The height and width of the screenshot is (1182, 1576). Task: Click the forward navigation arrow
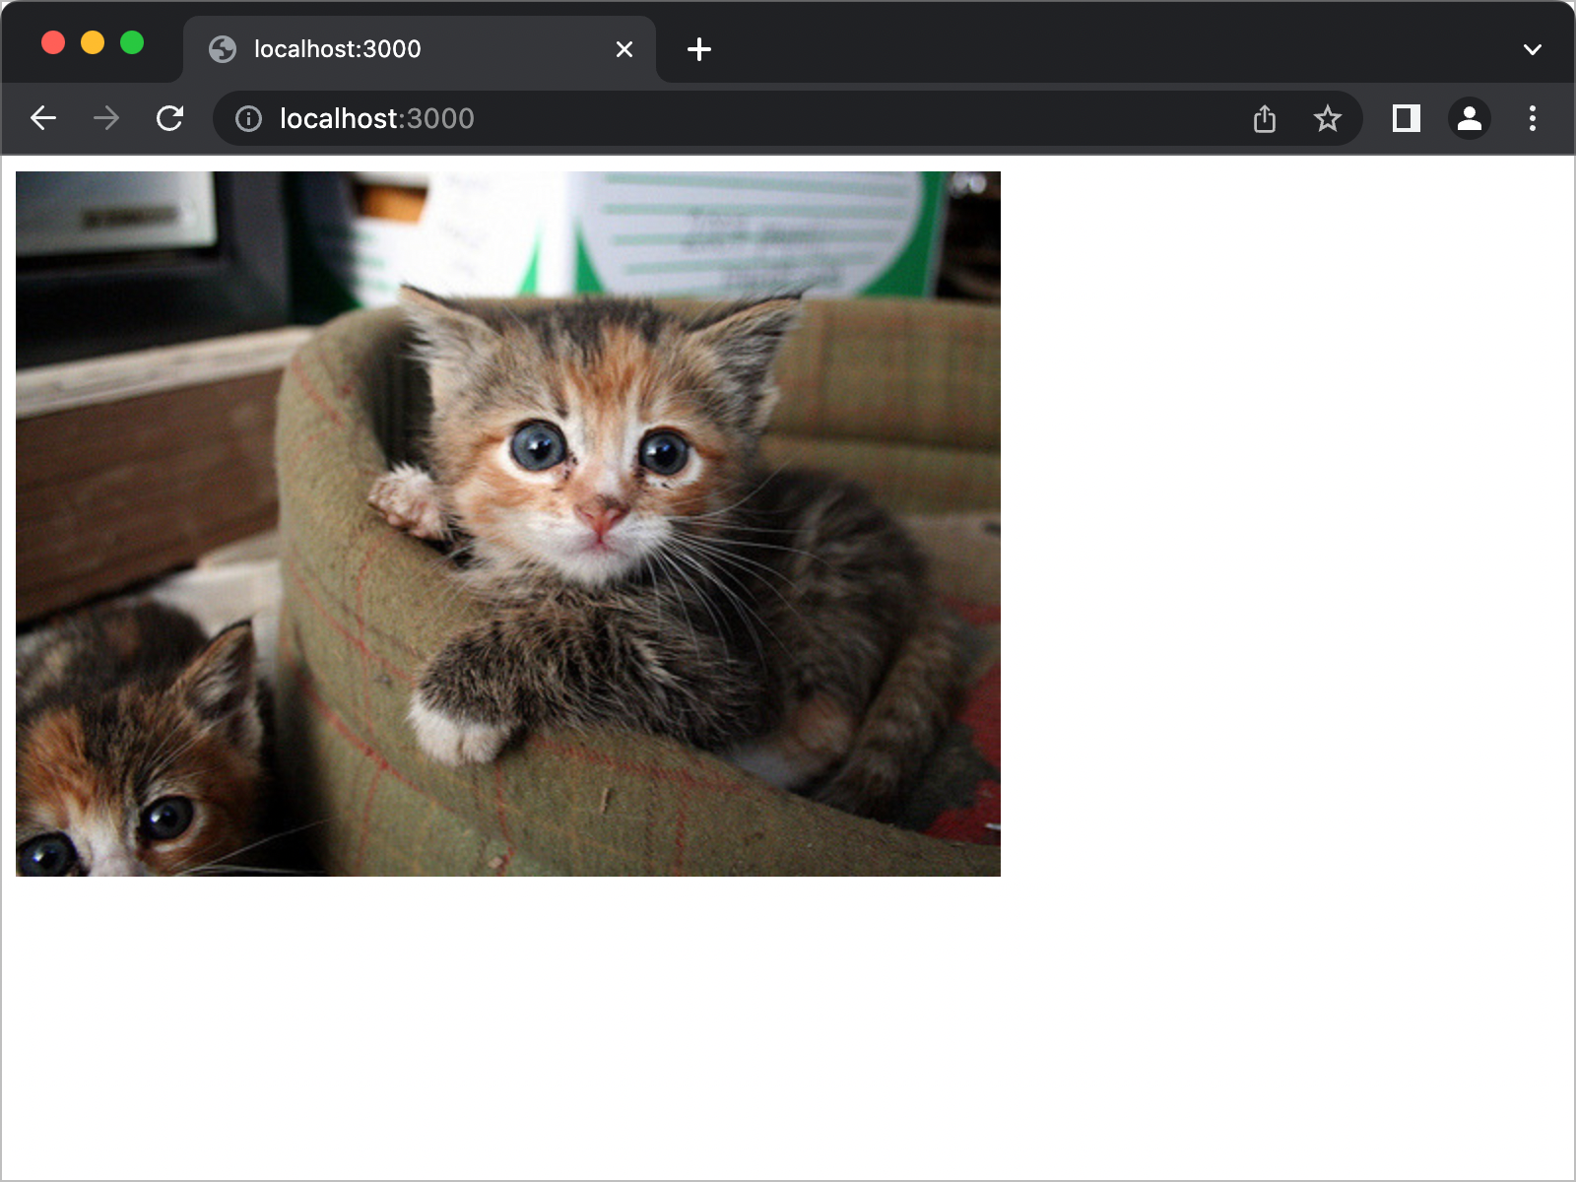(106, 118)
